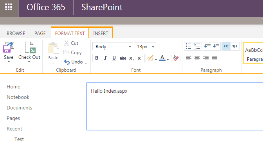Apply text highlight color
263x141 pixels.
pyautogui.click(x=150, y=58)
